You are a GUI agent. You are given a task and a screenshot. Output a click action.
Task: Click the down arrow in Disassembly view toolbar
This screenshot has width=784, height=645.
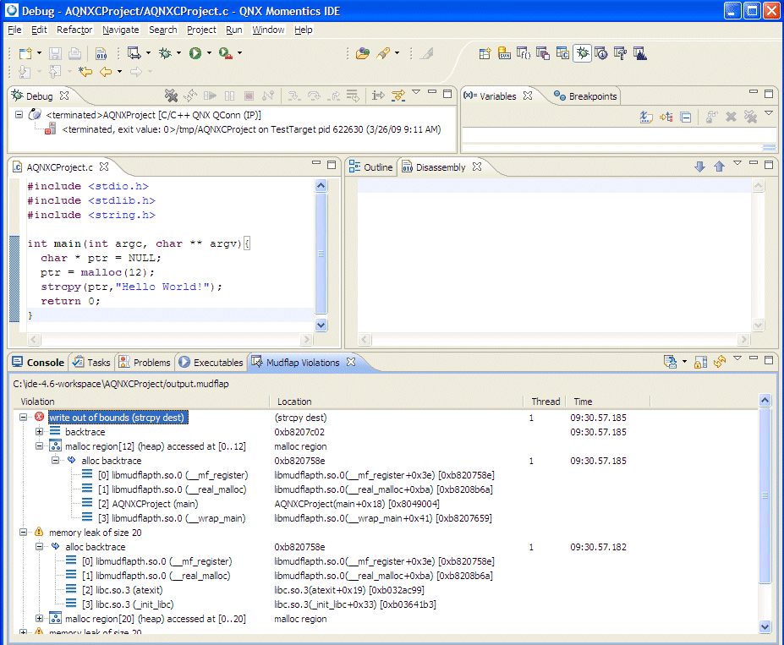click(699, 167)
